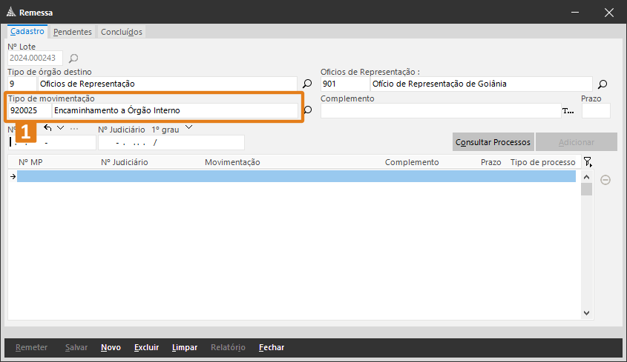Select the highlighted empty first table row
Image resolution: width=627 pixels, height=362 pixels.
click(x=296, y=176)
